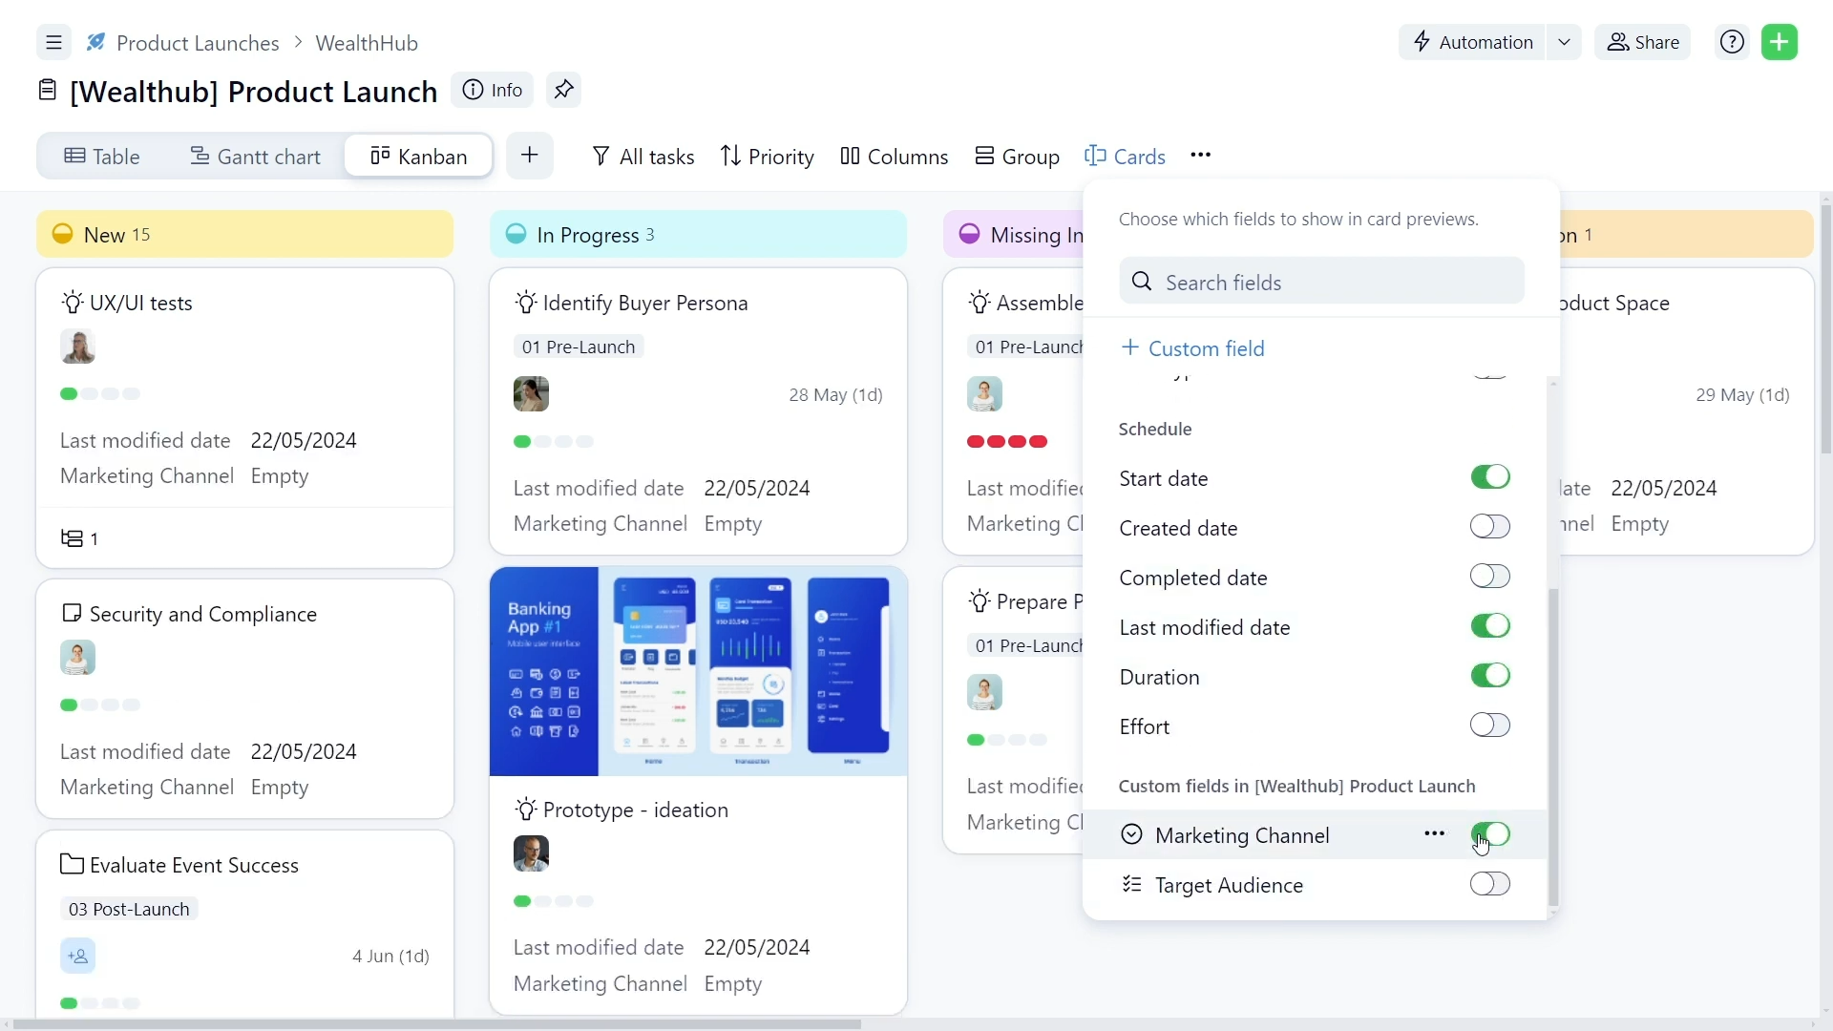Viewport: 1833px width, 1031px height.
Task: Expand the Marketing Channel field chevron
Action: (1132, 833)
